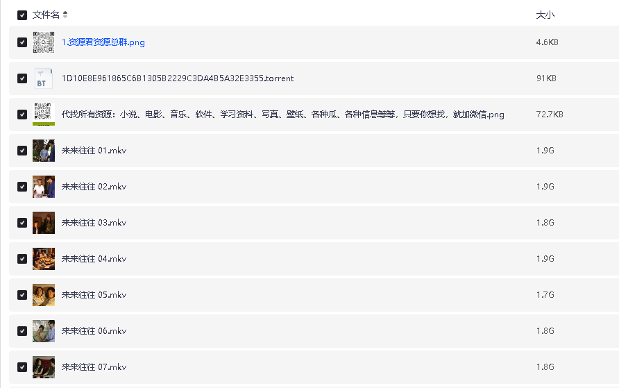Click the .torrent file name
This screenshot has height=388, width=619.
click(177, 78)
